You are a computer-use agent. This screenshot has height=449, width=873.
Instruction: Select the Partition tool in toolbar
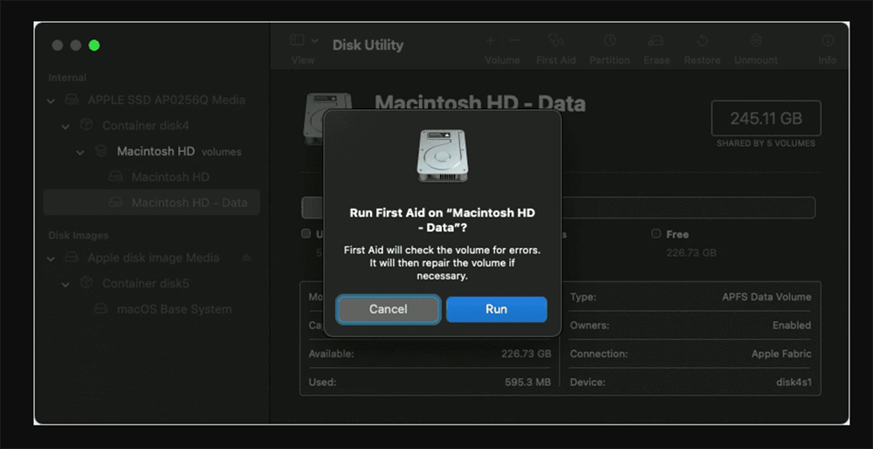(x=609, y=41)
